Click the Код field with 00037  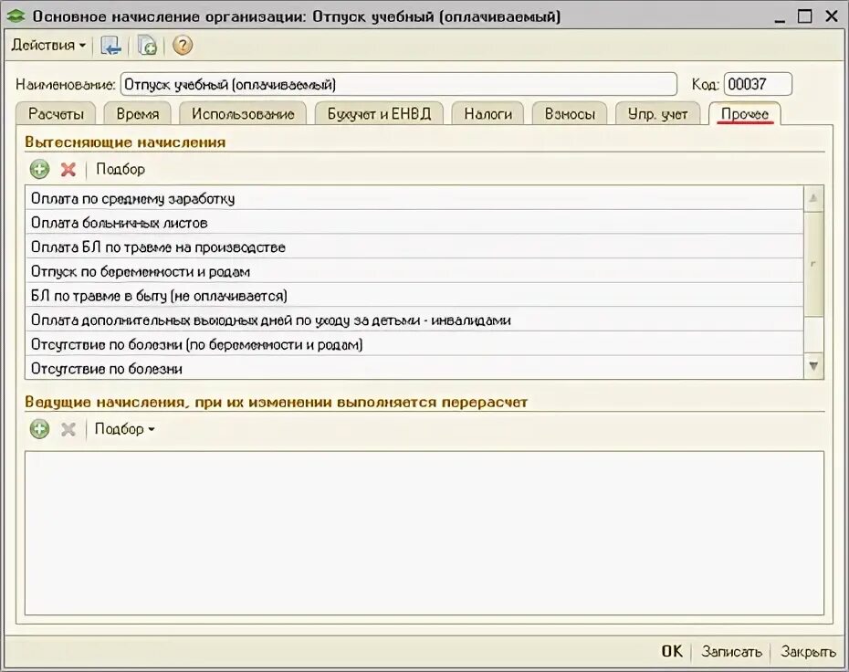tap(758, 85)
